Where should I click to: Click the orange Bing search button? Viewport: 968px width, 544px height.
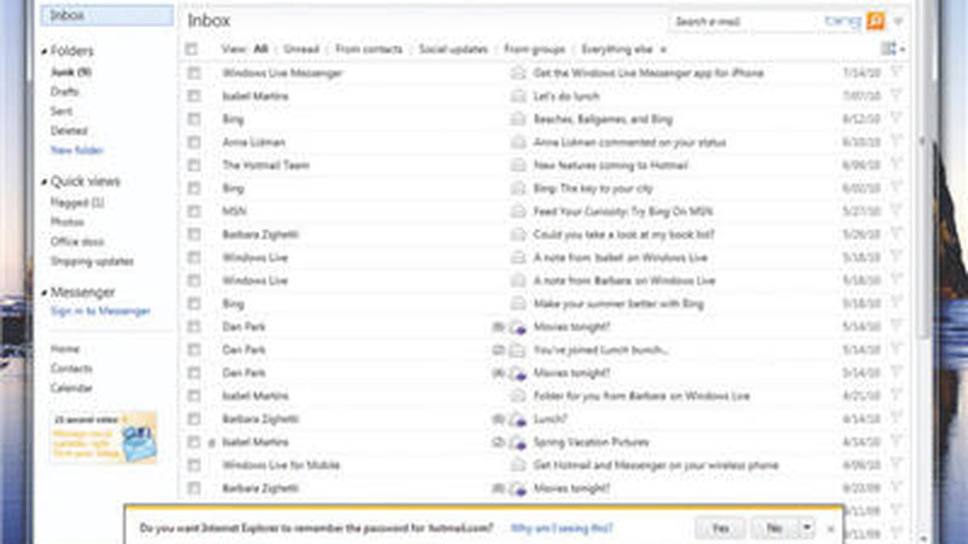(875, 21)
